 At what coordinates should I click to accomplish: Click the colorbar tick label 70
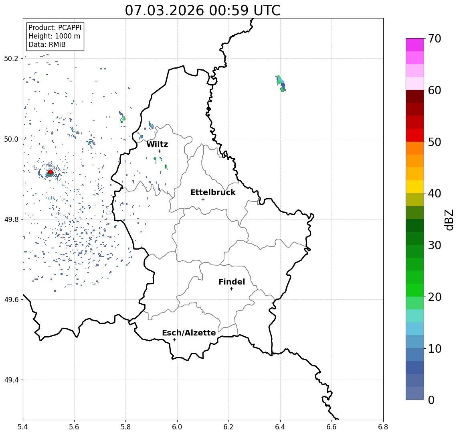(435, 39)
